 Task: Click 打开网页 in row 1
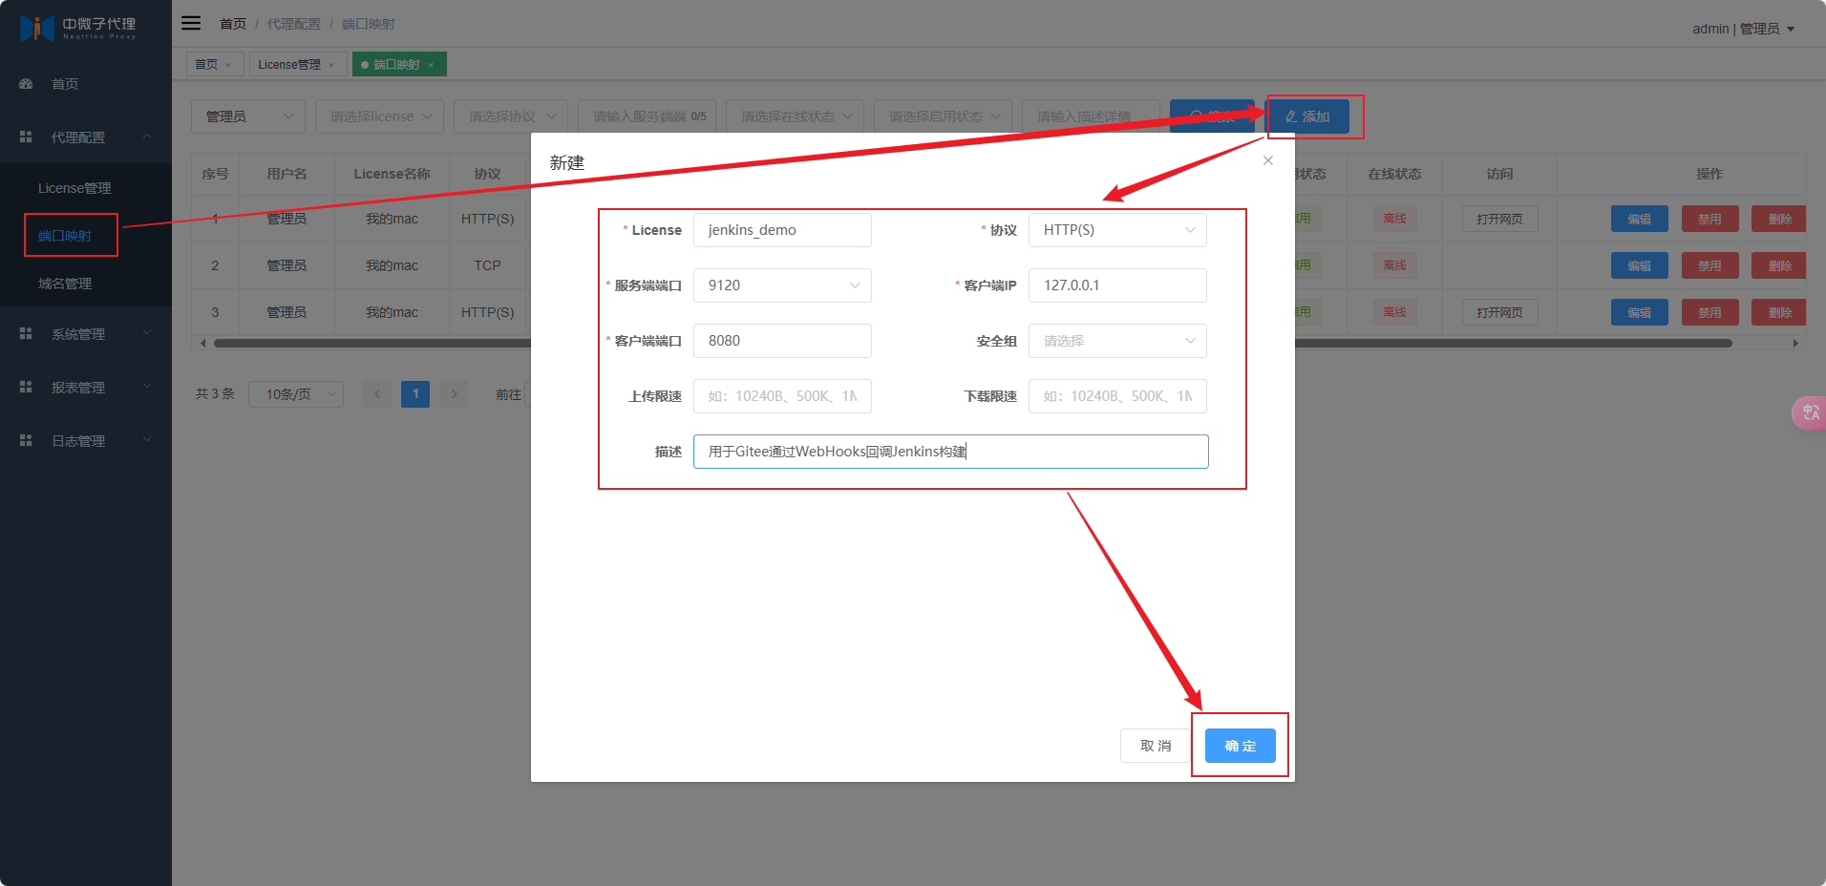1499,219
